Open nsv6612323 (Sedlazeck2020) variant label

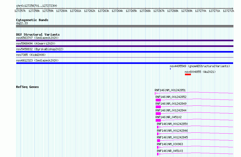(x=37, y=60)
